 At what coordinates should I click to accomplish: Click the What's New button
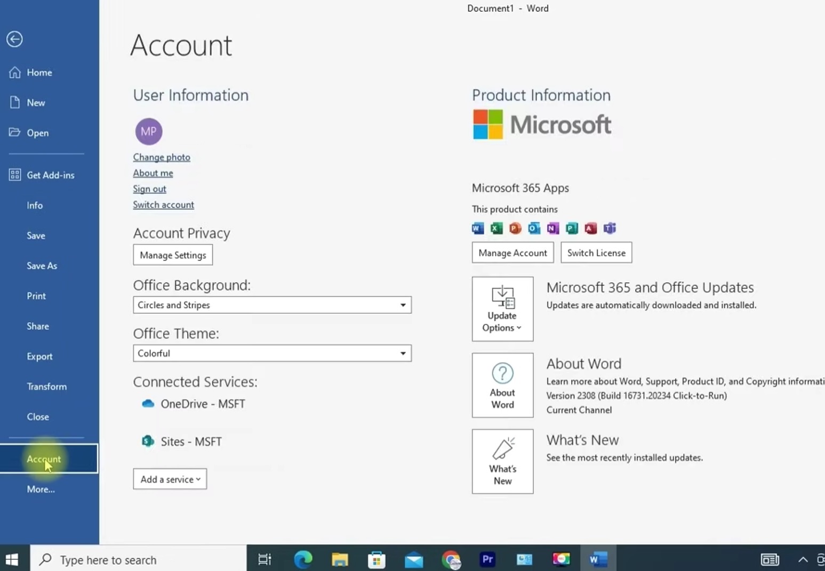(502, 461)
